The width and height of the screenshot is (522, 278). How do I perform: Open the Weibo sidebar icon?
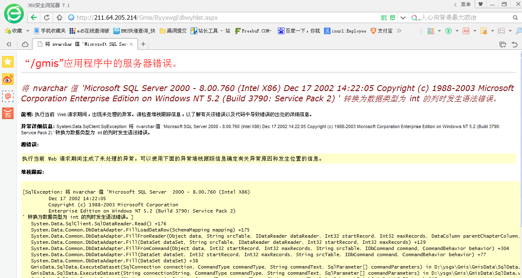[8, 79]
